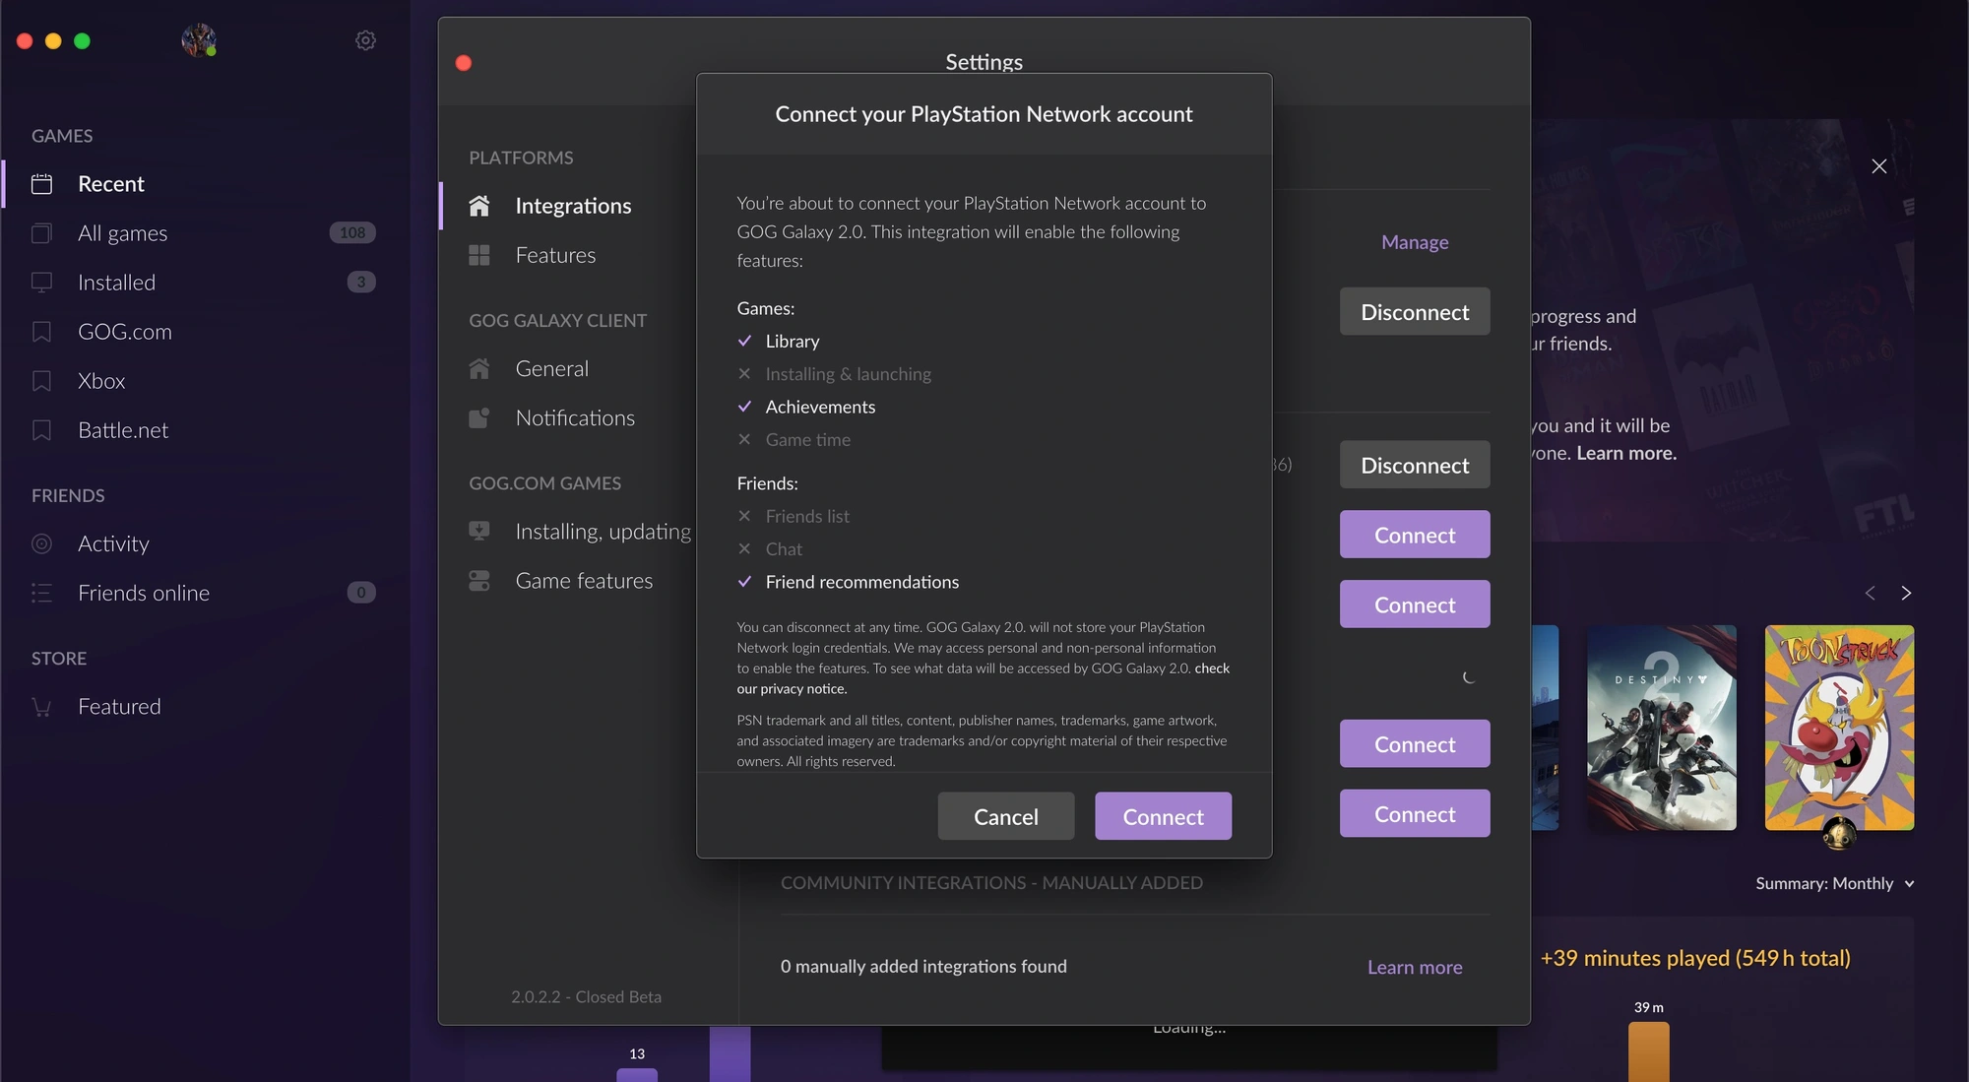Viewport: 1969px width, 1082px height.
Task: Click the Recent calendar icon
Action: point(41,184)
